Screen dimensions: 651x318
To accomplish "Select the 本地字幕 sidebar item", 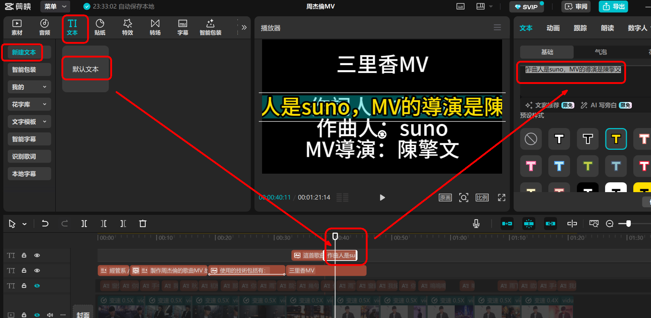I will (29, 174).
